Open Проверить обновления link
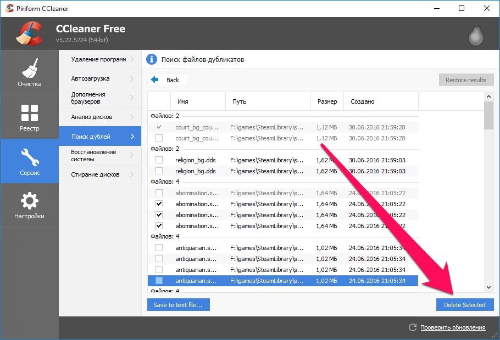500x340 pixels. click(x=453, y=327)
